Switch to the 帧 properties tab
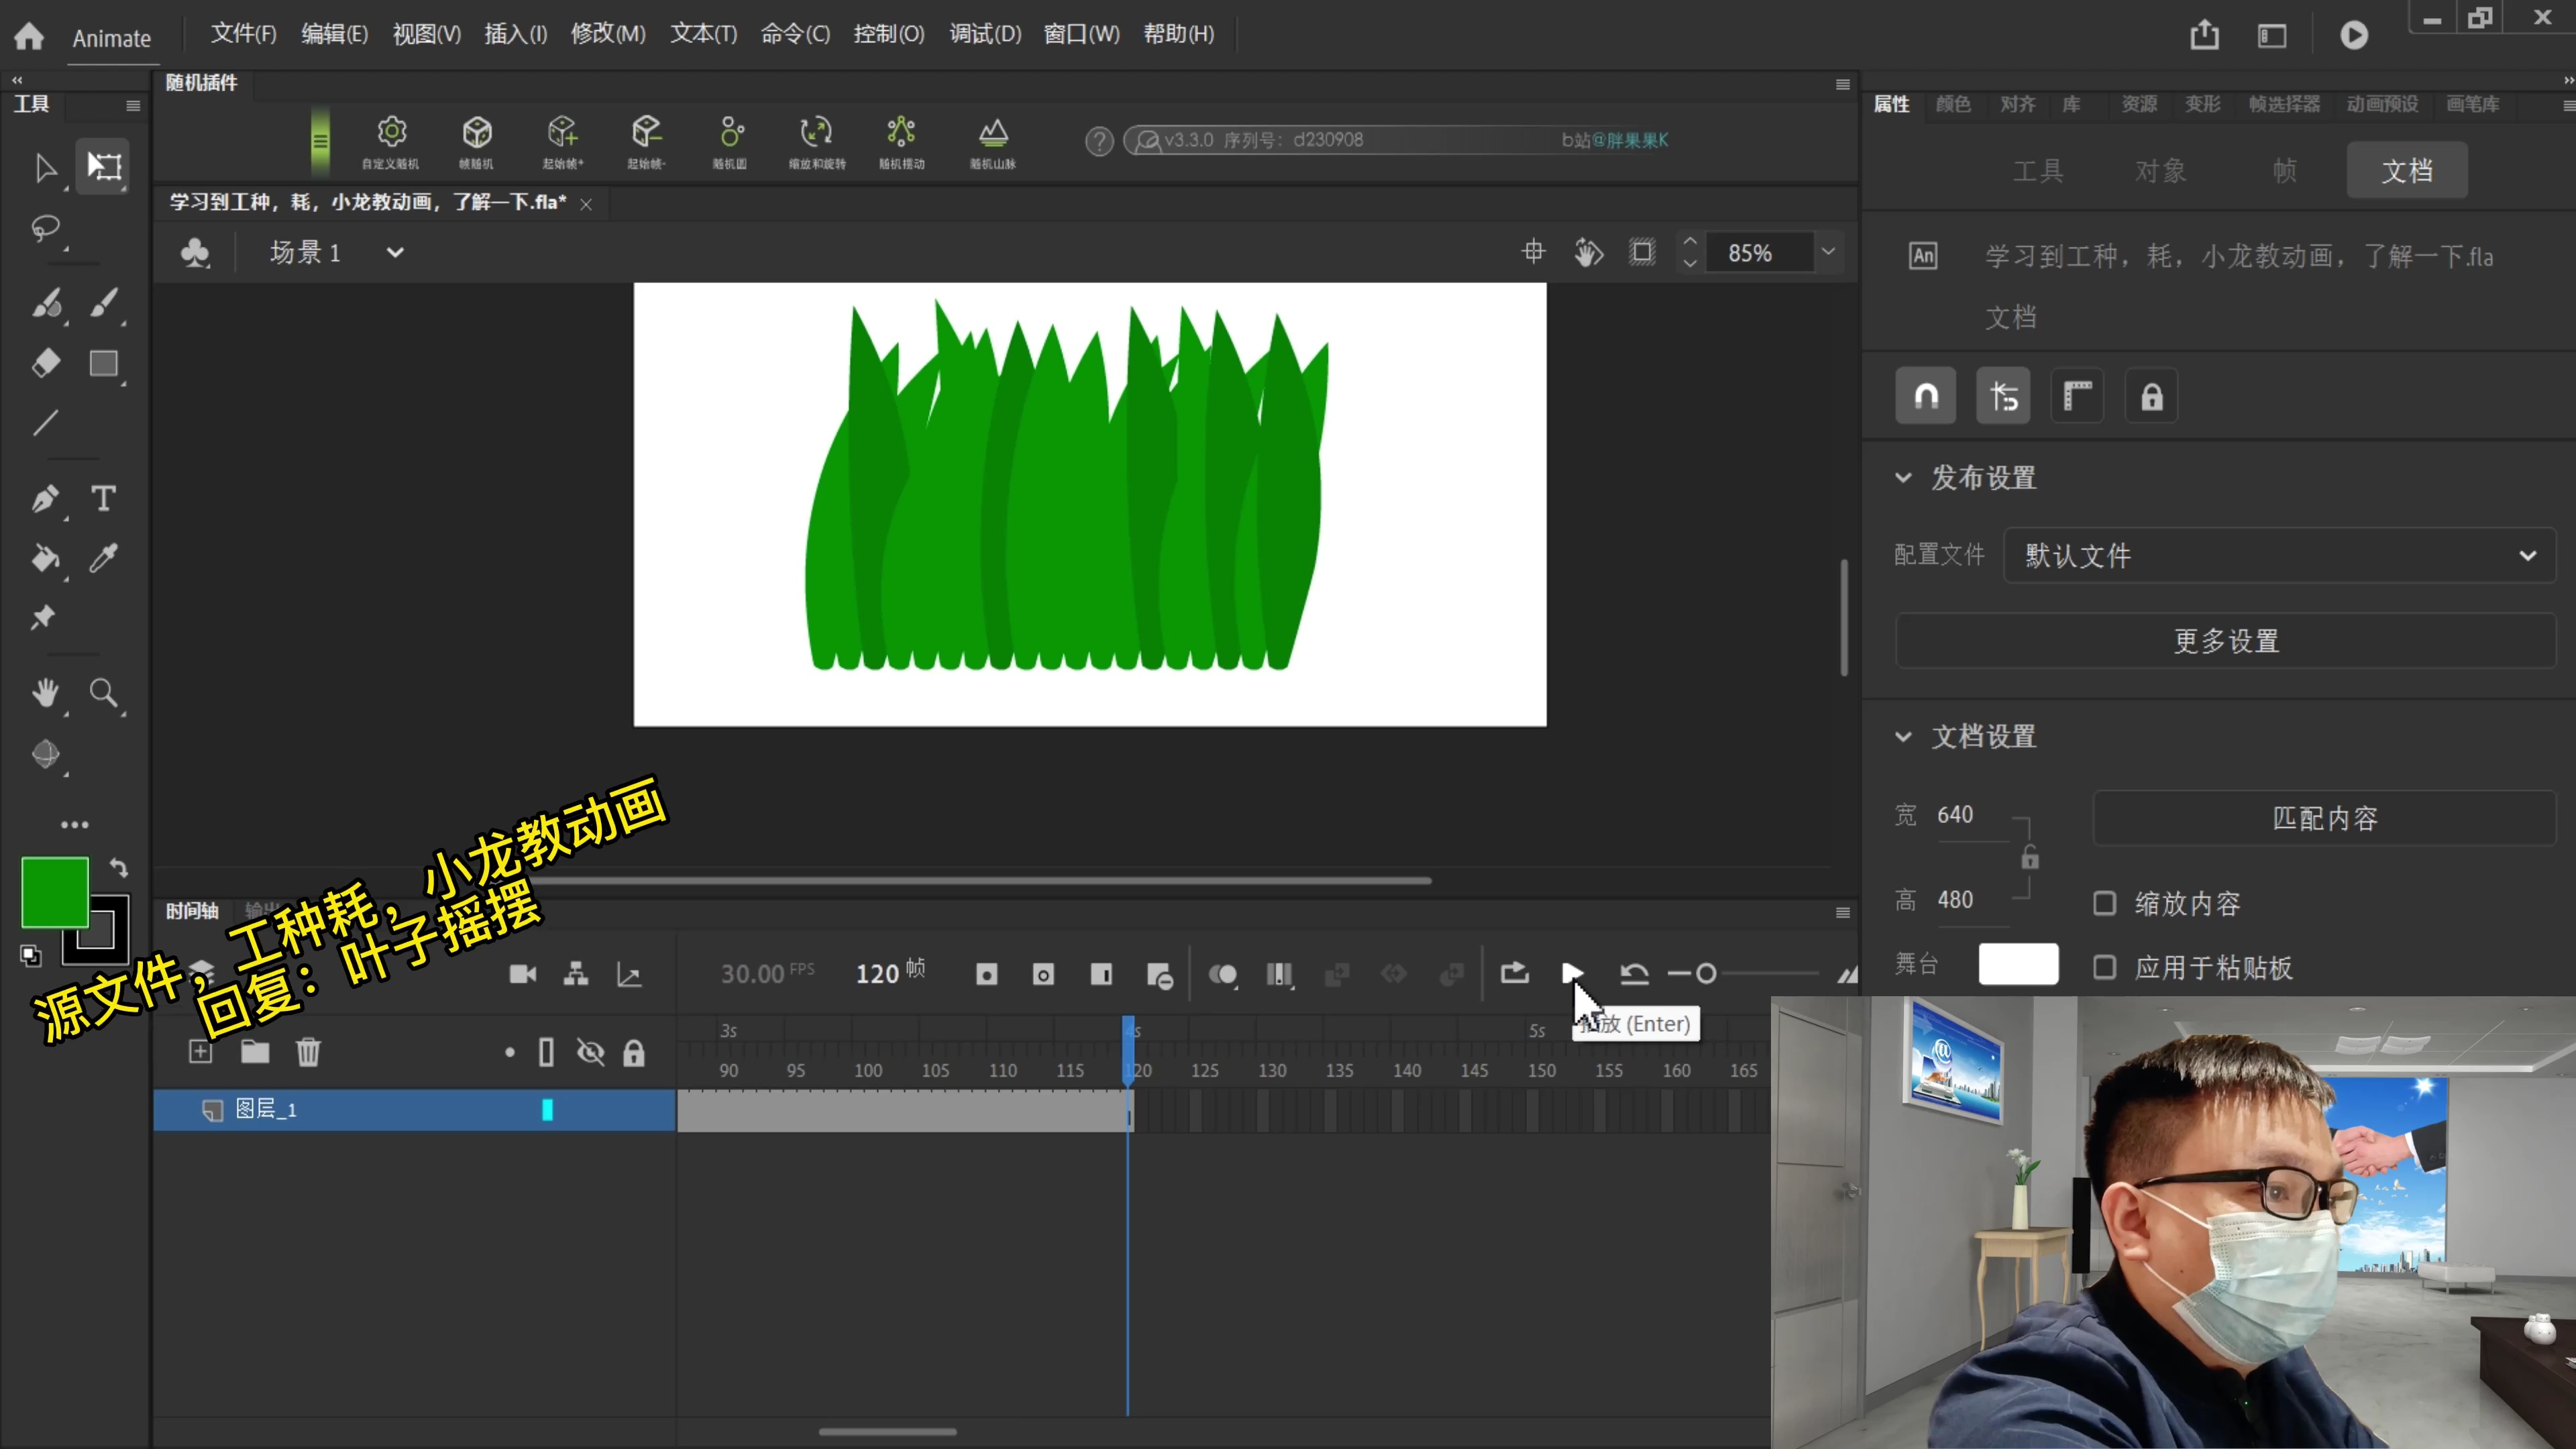The width and height of the screenshot is (2576, 1449). coord(2284,171)
